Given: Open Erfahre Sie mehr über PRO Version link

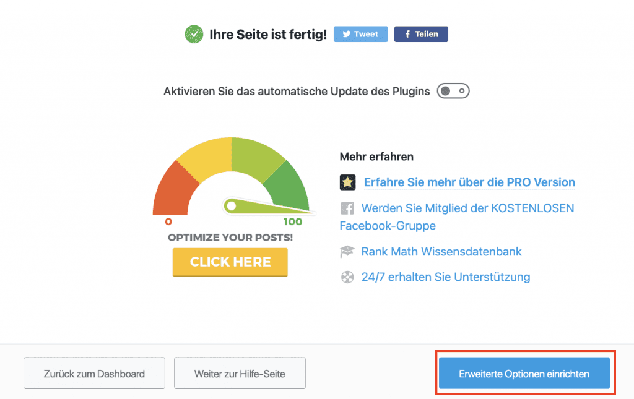Looking at the screenshot, I should 469,182.
